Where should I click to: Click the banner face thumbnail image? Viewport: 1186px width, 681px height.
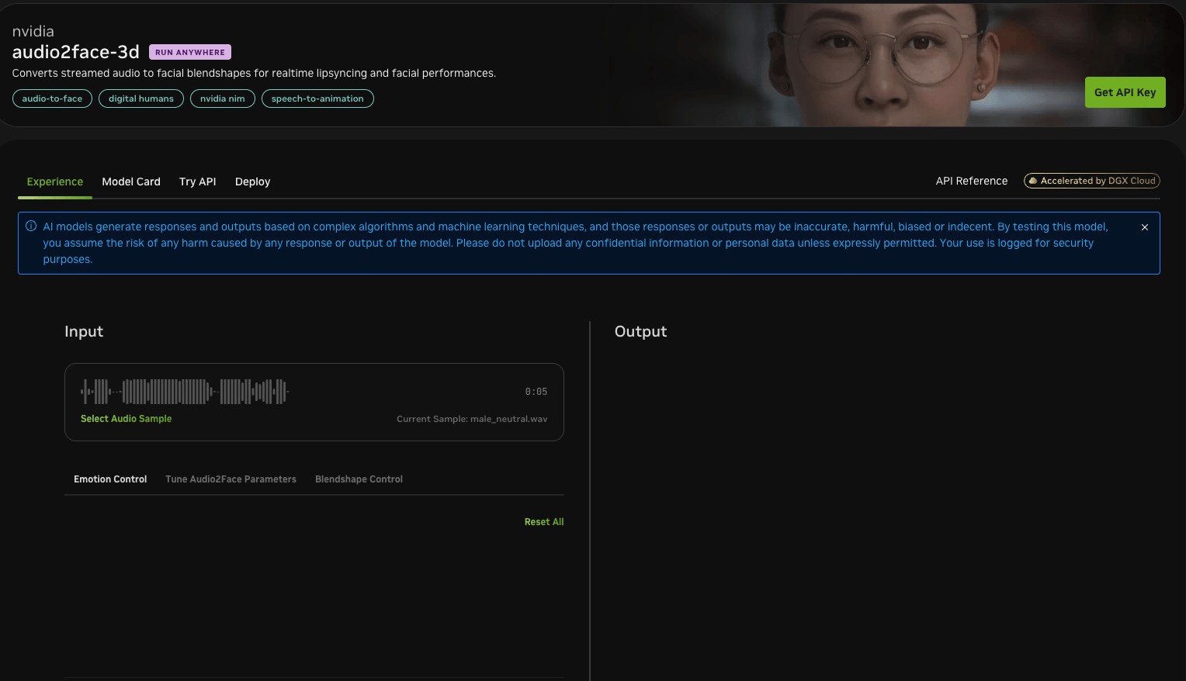885,65
